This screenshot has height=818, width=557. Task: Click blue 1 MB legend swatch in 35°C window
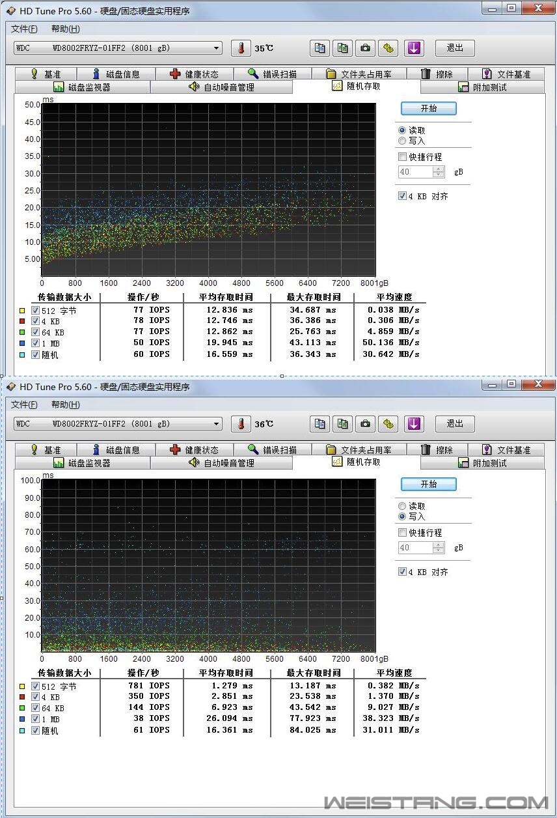click(x=23, y=343)
